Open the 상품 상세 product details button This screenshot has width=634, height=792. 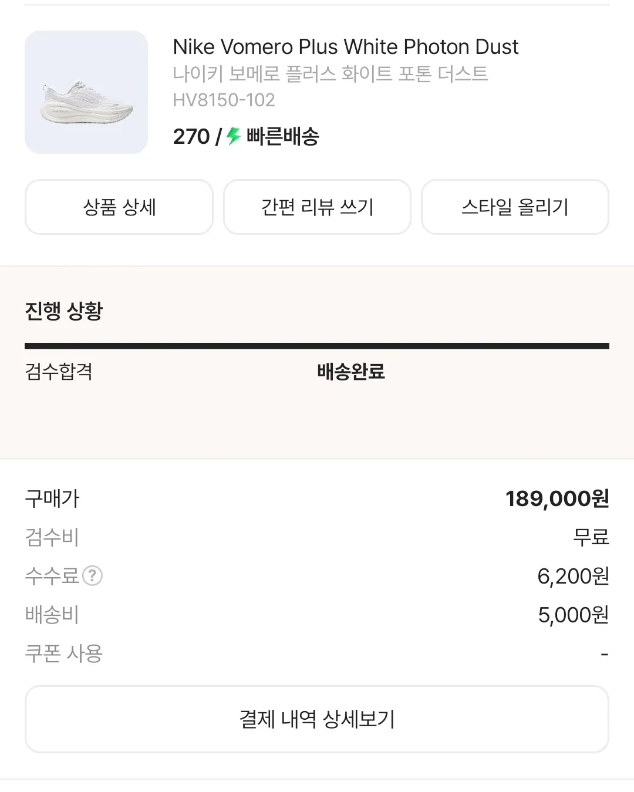click(119, 207)
